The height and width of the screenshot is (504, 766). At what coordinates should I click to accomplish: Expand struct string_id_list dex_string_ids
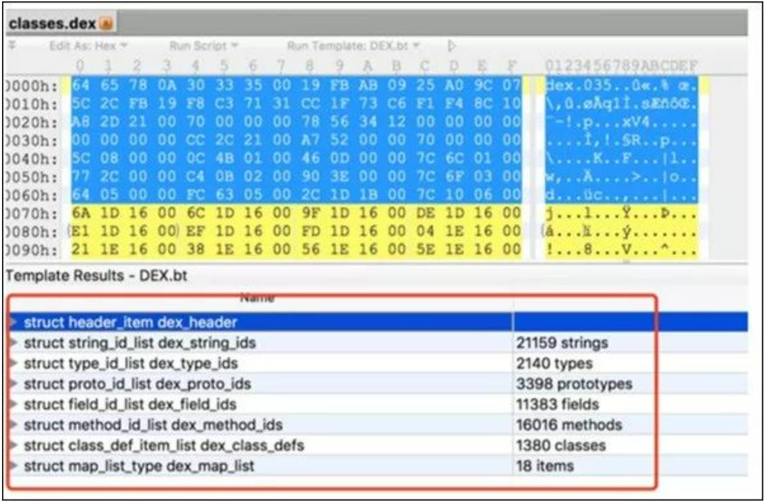point(14,342)
